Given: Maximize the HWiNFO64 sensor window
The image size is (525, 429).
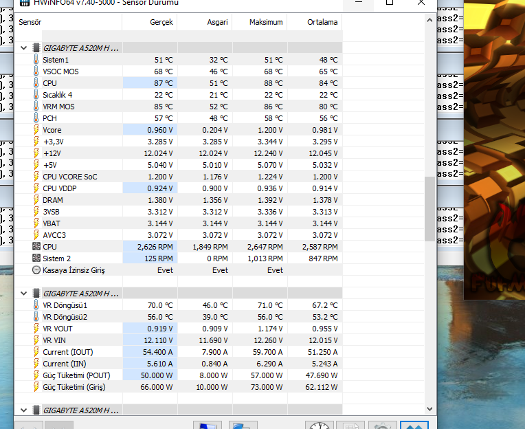Looking at the screenshot, I should pyautogui.click(x=390, y=2).
